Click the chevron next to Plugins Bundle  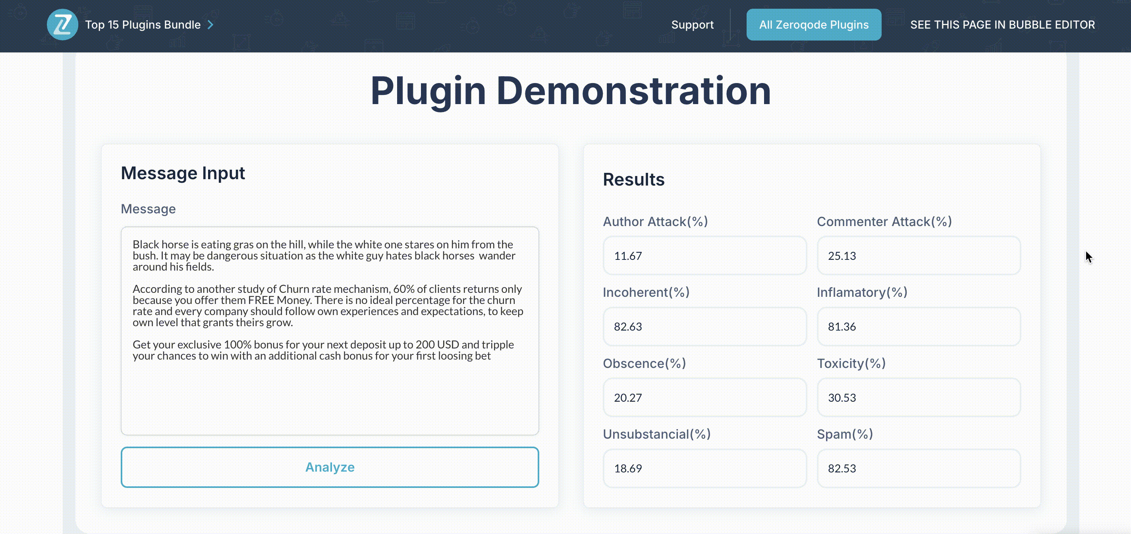pos(211,25)
